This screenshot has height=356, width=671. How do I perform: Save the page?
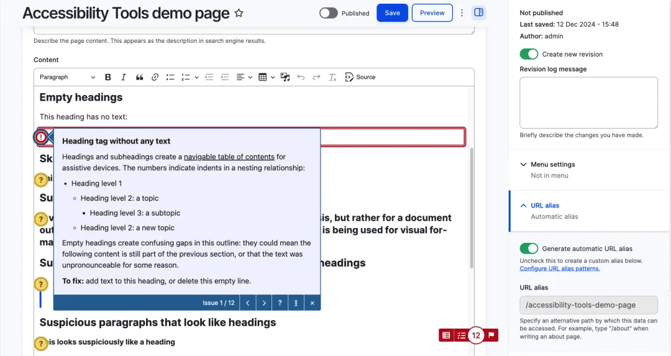pos(392,13)
